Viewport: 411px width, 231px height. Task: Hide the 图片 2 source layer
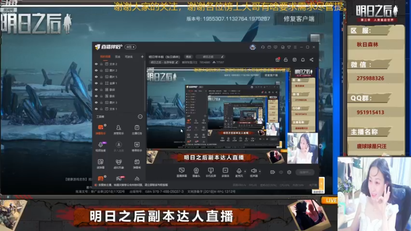[96, 70]
